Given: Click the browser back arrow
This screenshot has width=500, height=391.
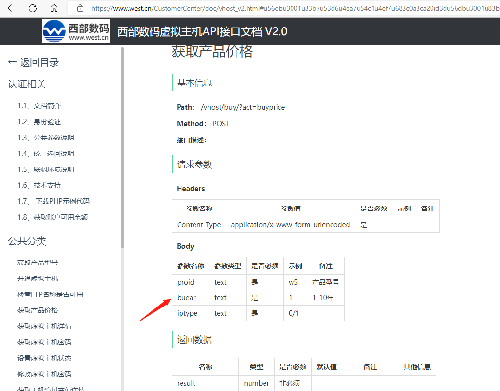Looking at the screenshot, I should click(x=12, y=8).
